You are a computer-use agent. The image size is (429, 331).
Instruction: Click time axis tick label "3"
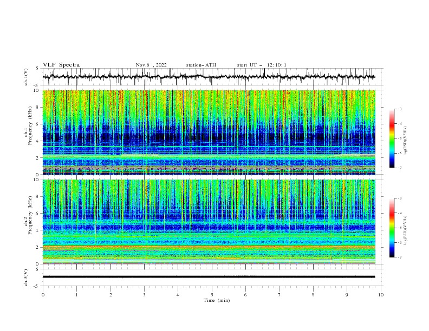click(x=145, y=295)
